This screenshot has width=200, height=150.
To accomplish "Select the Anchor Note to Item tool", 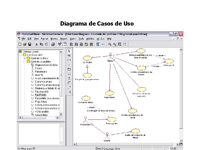I will (69, 65).
